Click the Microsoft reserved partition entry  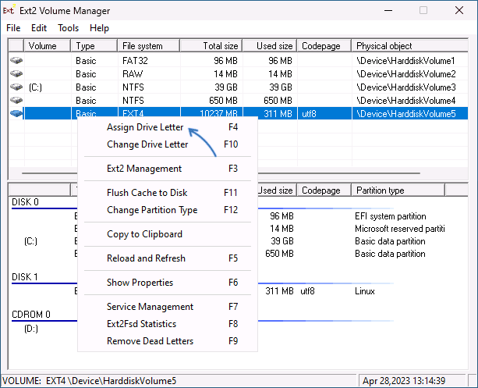[400, 229]
